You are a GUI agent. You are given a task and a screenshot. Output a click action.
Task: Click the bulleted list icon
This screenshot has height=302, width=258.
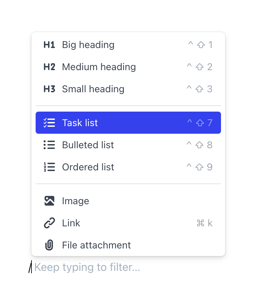(x=49, y=145)
